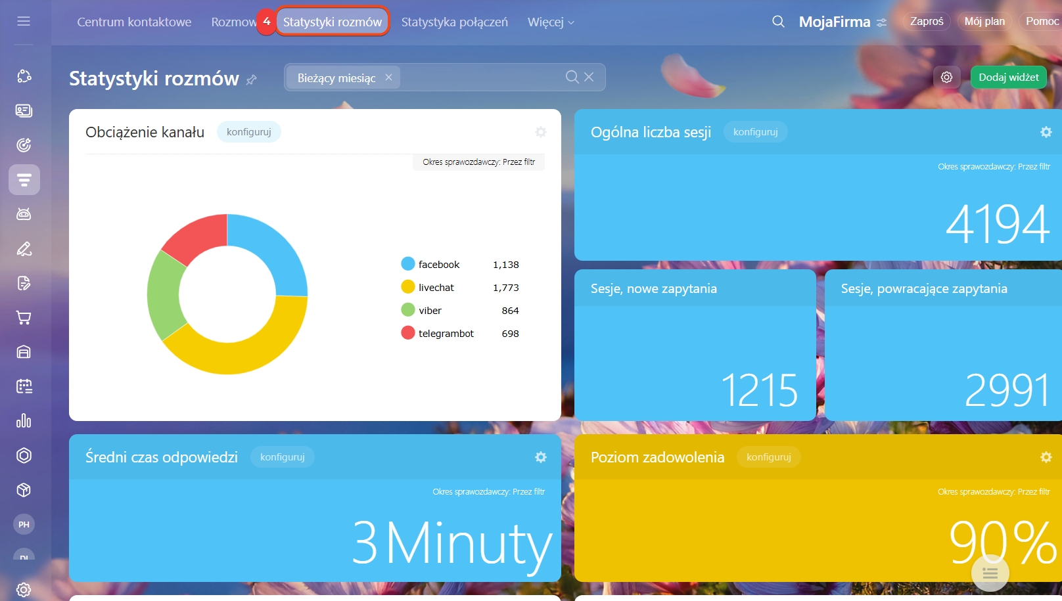1062x601 pixels.
Task: Click the livechat value 1,773
Action: pyautogui.click(x=506, y=288)
